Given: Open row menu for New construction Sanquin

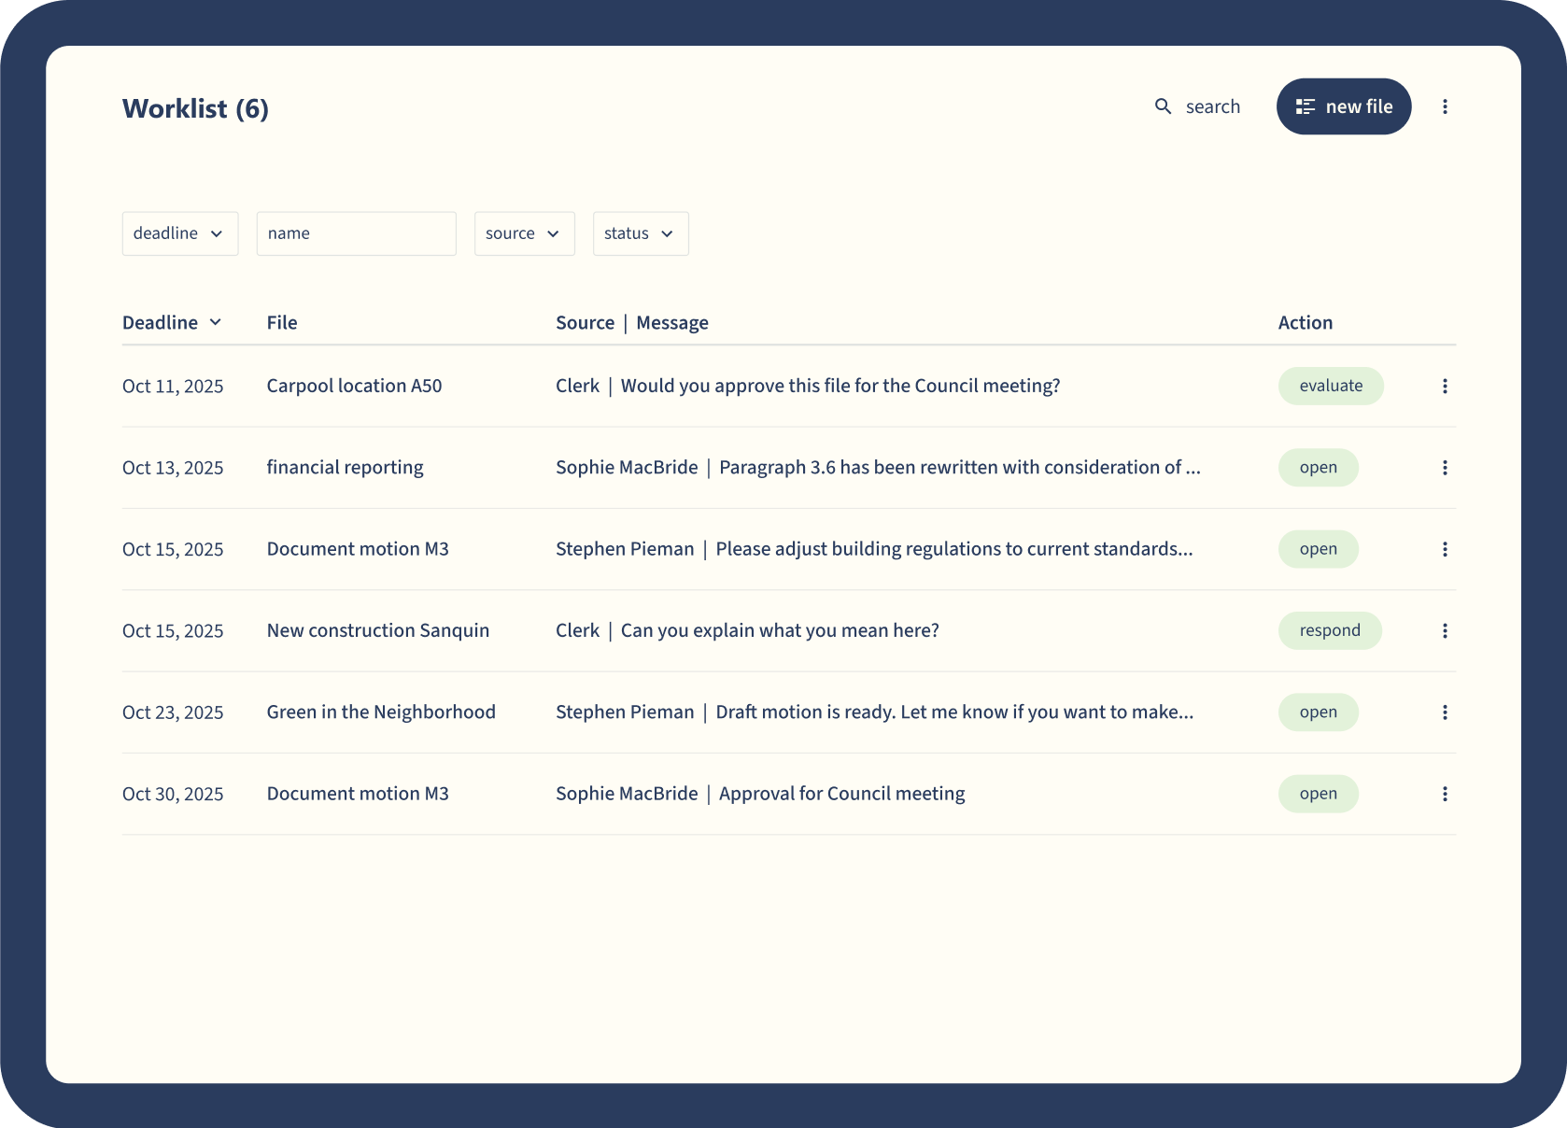Looking at the screenshot, I should click(x=1445, y=631).
